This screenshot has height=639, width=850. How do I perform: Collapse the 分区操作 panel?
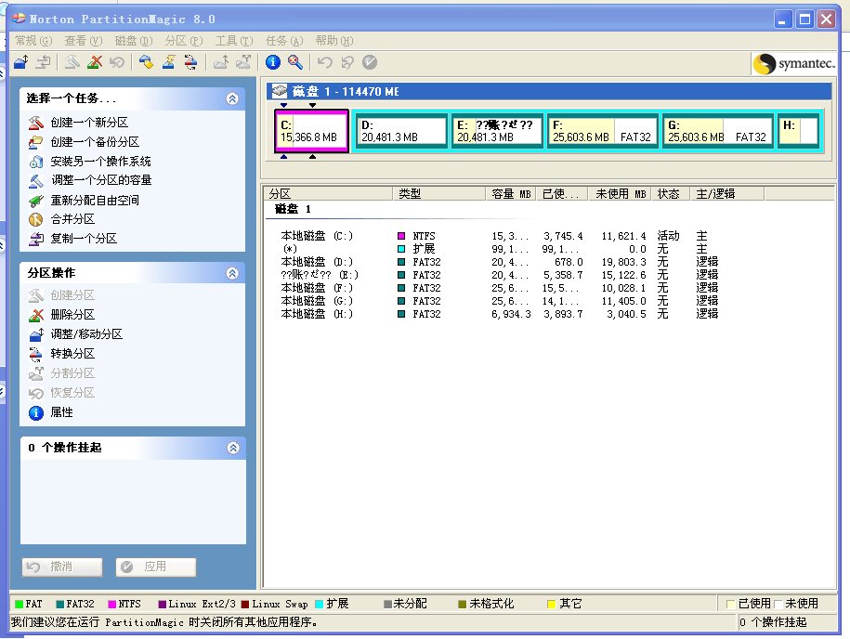pos(232,273)
